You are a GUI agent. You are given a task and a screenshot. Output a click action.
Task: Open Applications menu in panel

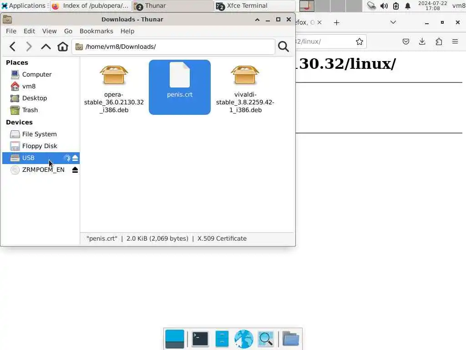point(25,5)
